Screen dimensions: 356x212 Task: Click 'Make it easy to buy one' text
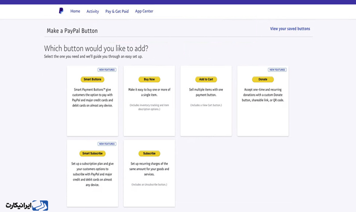click(x=149, y=92)
